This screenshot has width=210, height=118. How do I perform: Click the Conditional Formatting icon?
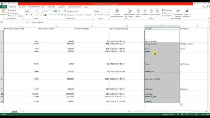click(117, 11)
